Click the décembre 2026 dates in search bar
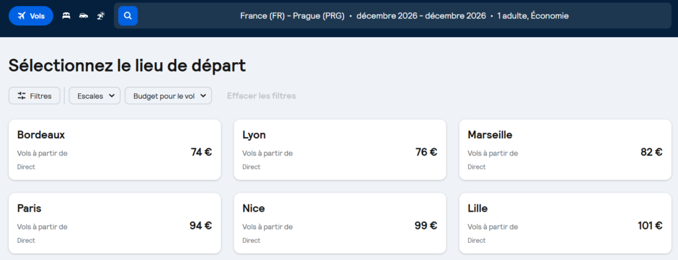This screenshot has height=260, width=678. point(421,16)
